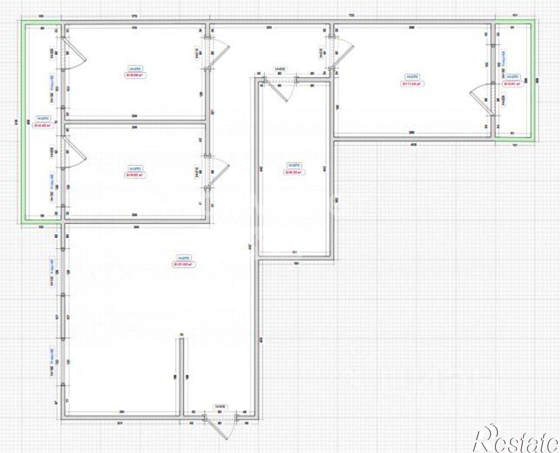The image size is (560, 453).
Task: Click the balcony door in the top-left room
Action: tap(74, 54)
